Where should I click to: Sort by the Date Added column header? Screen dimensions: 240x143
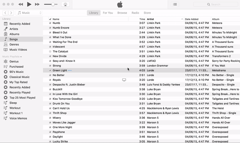(x=197, y=19)
